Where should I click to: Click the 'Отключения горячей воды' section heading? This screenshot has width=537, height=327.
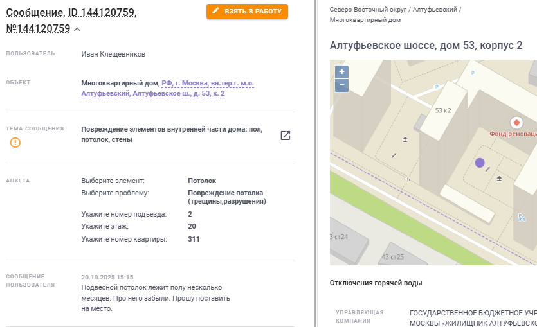pos(376,283)
